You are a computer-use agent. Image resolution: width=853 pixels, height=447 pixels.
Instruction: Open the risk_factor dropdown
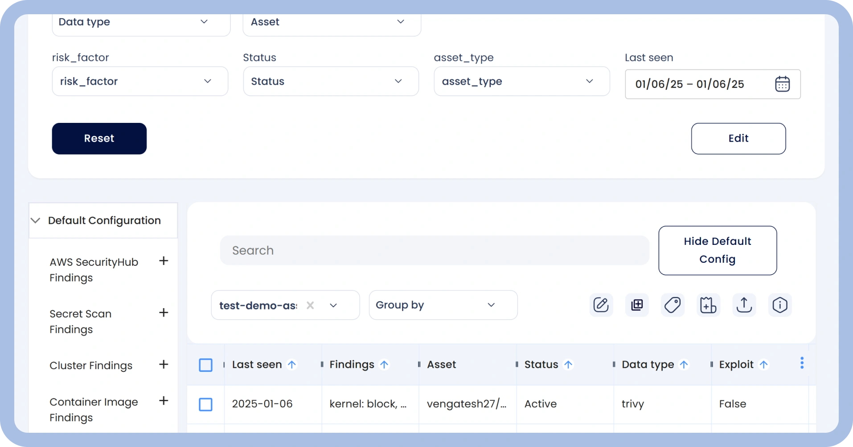pos(140,81)
